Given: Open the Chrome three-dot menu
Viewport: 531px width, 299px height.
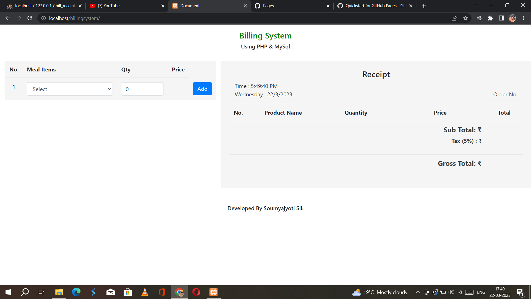Looking at the screenshot, I should (523, 18).
